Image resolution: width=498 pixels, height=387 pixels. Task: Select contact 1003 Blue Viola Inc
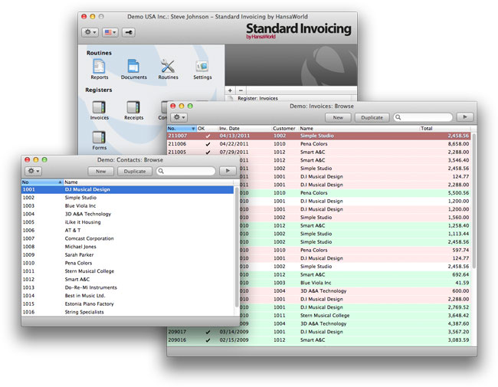click(x=127, y=206)
